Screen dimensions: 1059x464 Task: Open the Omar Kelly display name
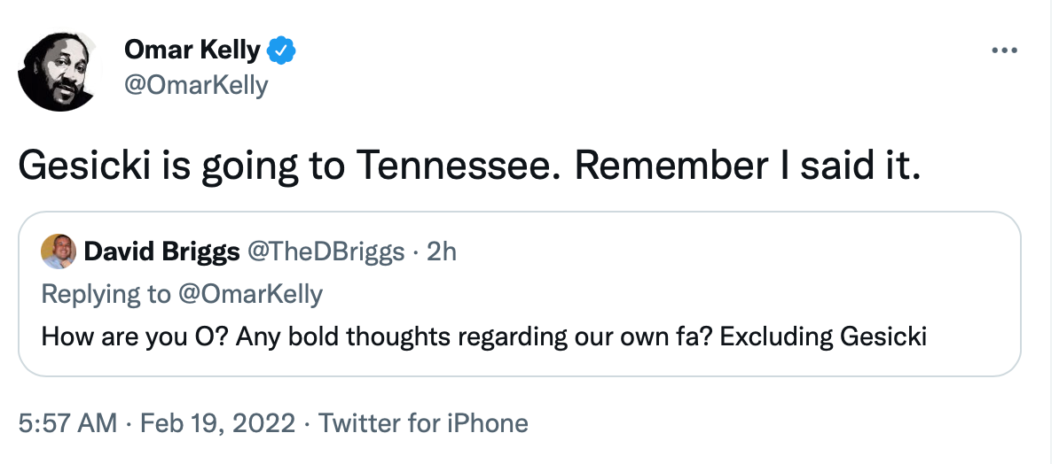[x=192, y=51]
